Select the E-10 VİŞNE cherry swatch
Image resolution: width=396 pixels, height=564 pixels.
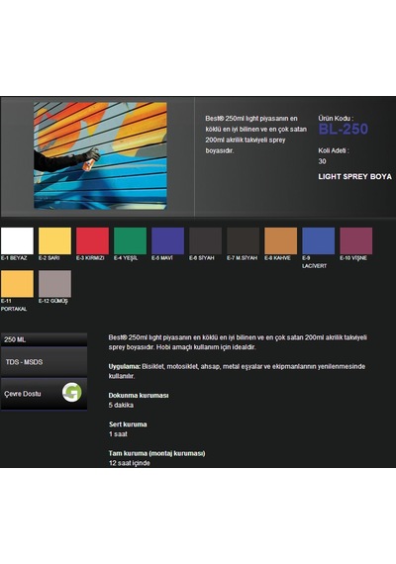356,240
